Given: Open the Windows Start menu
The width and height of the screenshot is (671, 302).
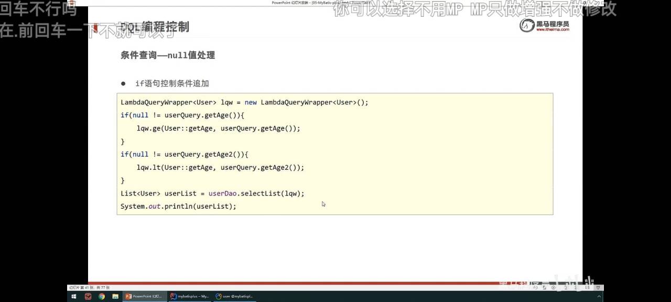Looking at the screenshot, I should point(74,296).
